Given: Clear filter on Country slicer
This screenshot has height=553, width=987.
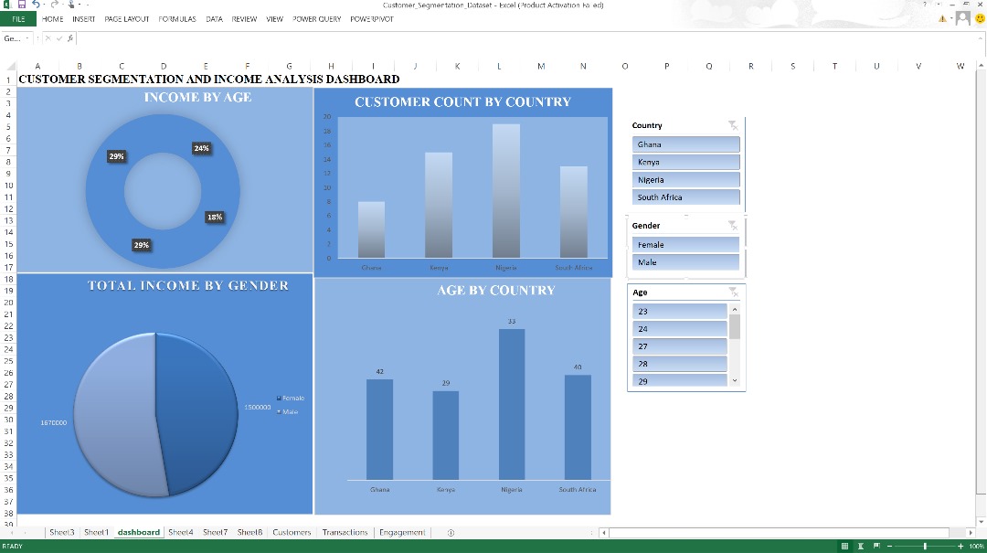Looking at the screenshot, I should coord(733,125).
